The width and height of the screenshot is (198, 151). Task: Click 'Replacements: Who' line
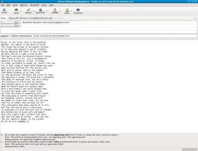[15, 147]
